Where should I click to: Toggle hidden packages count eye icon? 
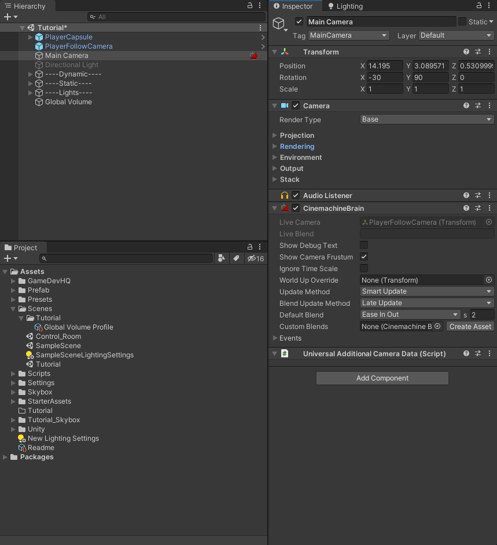pos(252,258)
